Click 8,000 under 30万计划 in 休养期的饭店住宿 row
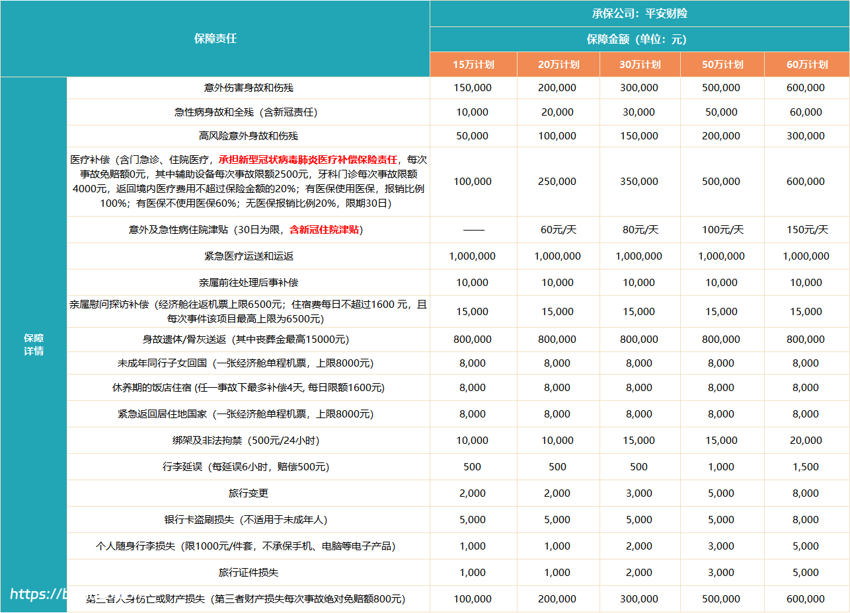This screenshot has height=613, width=850. (x=639, y=387)
